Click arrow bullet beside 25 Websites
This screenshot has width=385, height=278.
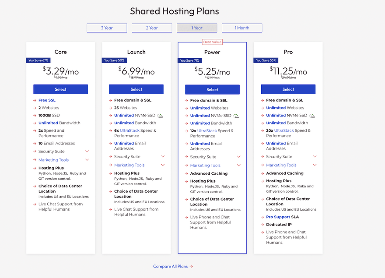pyautogui.click(x=111, y=108)
